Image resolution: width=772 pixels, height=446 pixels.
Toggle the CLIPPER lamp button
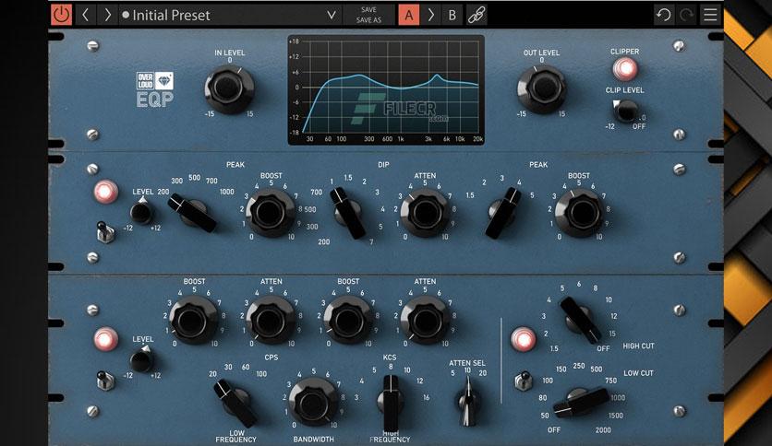[625, 69]
